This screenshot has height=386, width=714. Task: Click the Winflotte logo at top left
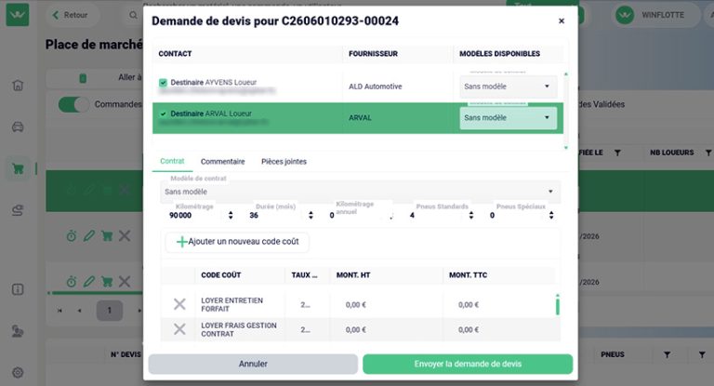click(x=18, y=15)
